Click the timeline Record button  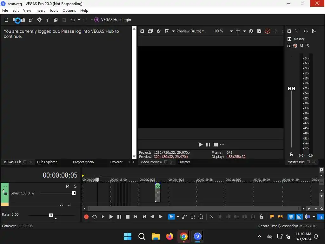point(86,217)
